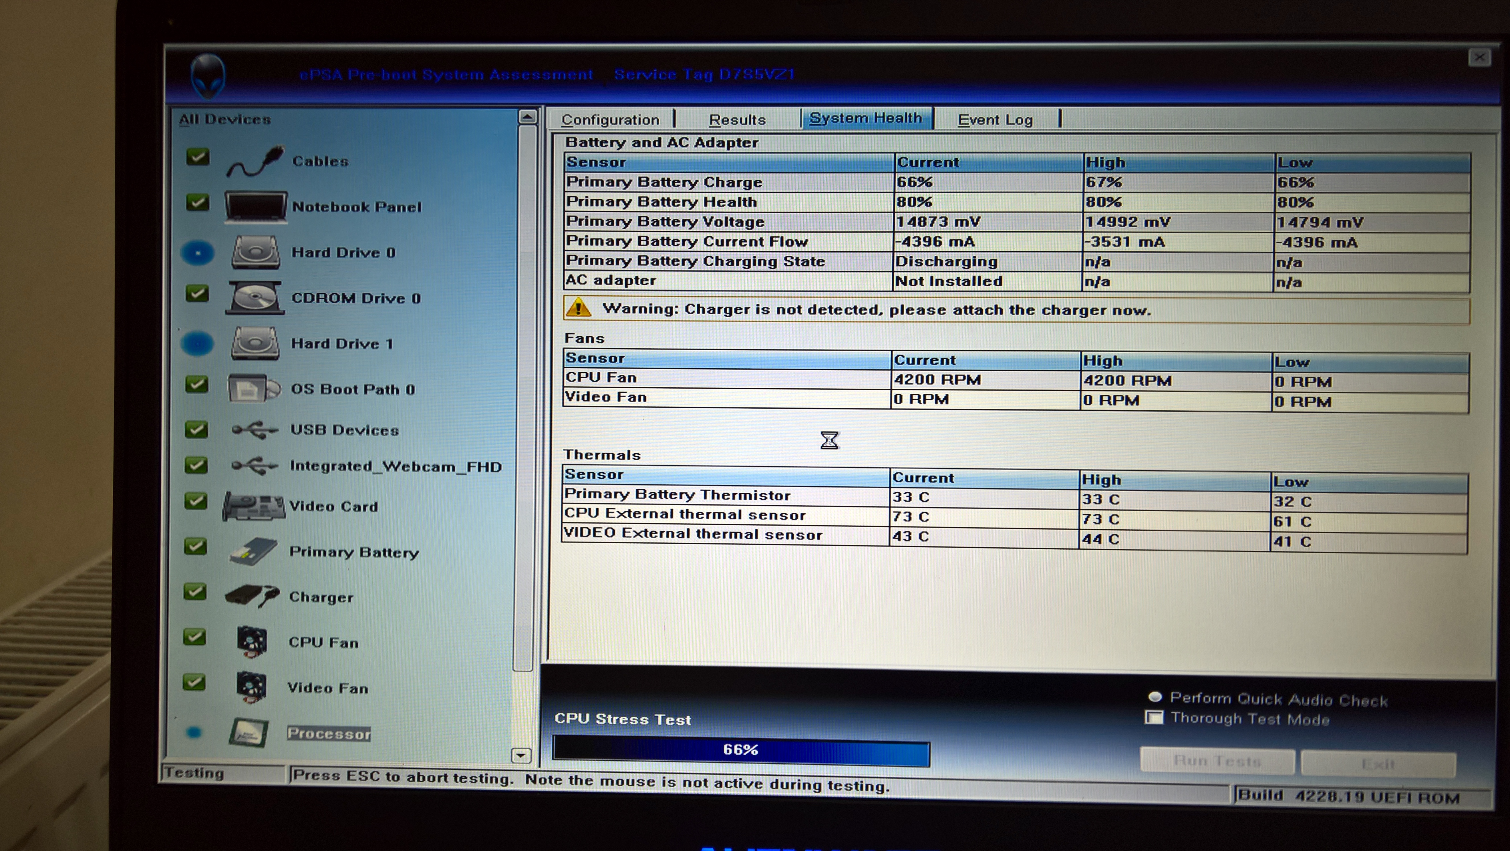Click device list scroll up arrow
This screenshot has width=1510, height=851.
[527, 117]
